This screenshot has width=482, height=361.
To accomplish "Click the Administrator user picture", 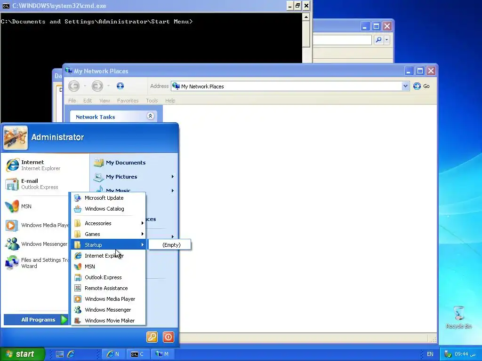I will click(x=16, y=138).
